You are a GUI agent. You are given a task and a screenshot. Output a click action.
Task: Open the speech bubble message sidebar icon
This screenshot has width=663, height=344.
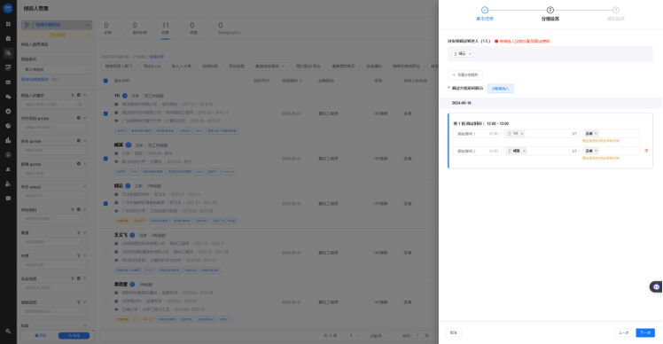(8, 198)
